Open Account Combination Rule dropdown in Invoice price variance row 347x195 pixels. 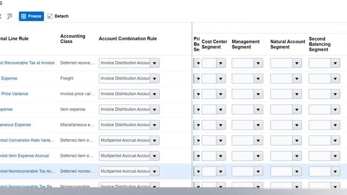point(155,94)
